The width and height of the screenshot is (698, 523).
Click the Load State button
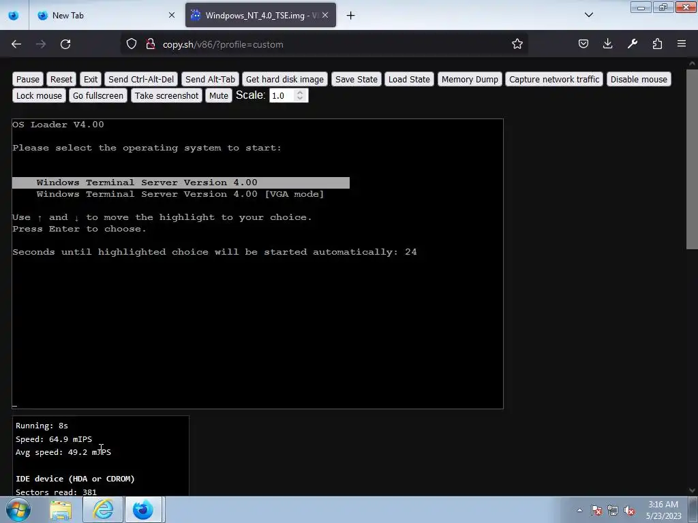(x=409, y=79)
